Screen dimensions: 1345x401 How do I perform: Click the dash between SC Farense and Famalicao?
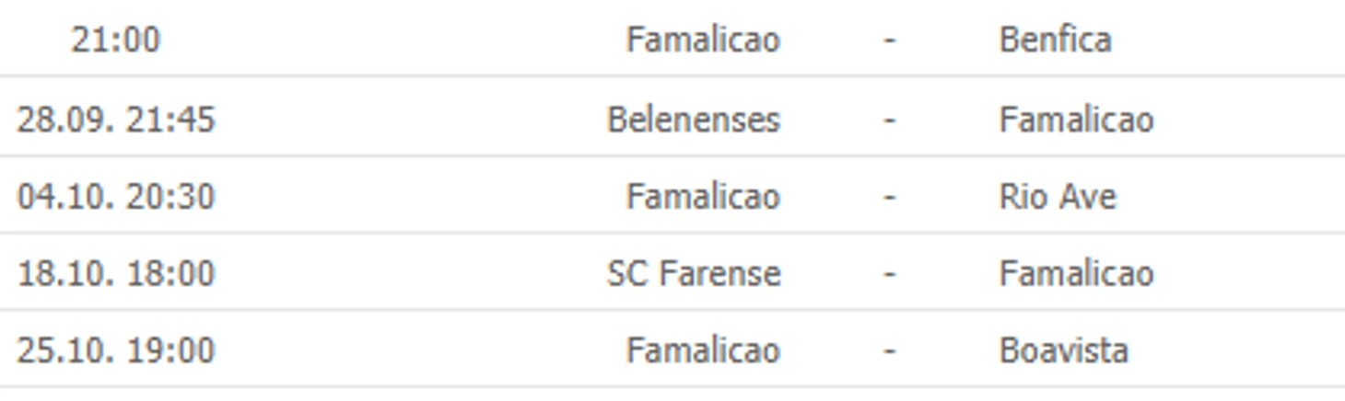[889, 274]
